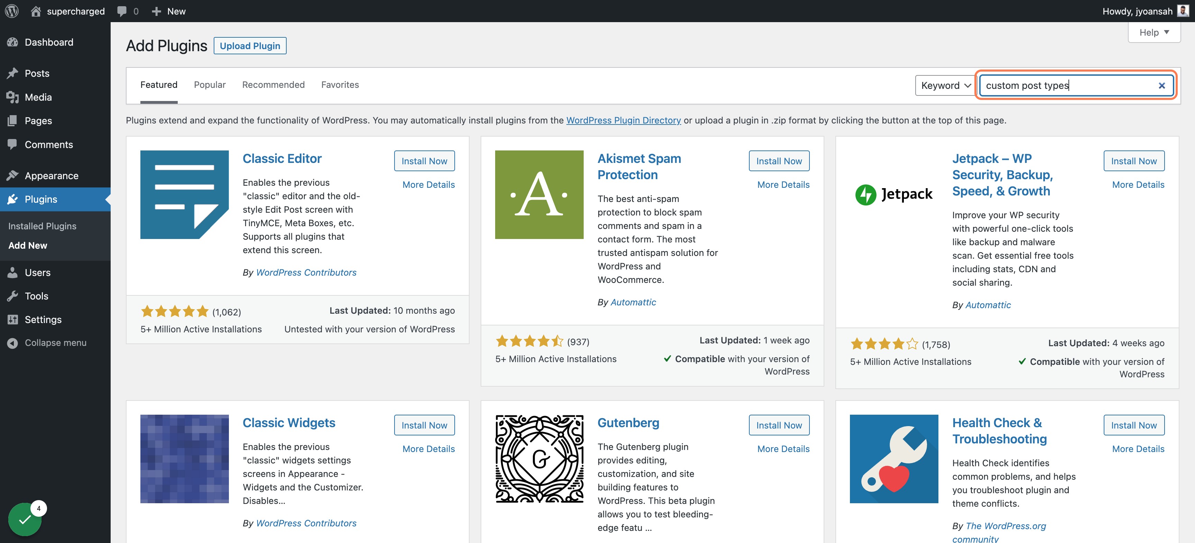Clear the search field with the X

(1161, 85)
